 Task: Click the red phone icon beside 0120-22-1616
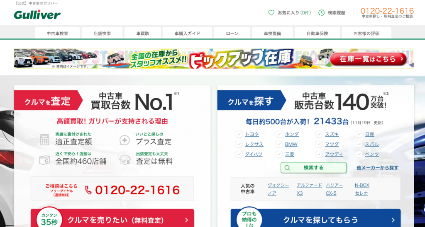click(88, 190)
